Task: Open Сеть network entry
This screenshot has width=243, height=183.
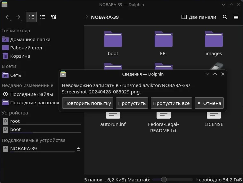Action: (15, 75)
